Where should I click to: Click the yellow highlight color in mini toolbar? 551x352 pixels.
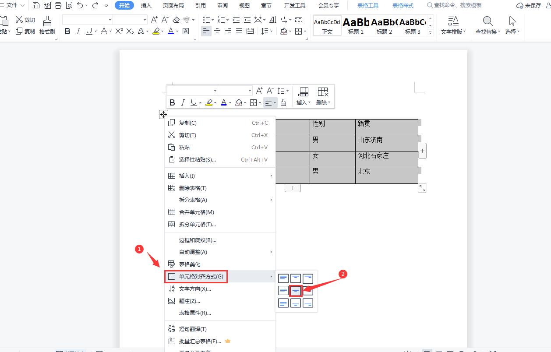pyautogui.click(x=209, y=102)
